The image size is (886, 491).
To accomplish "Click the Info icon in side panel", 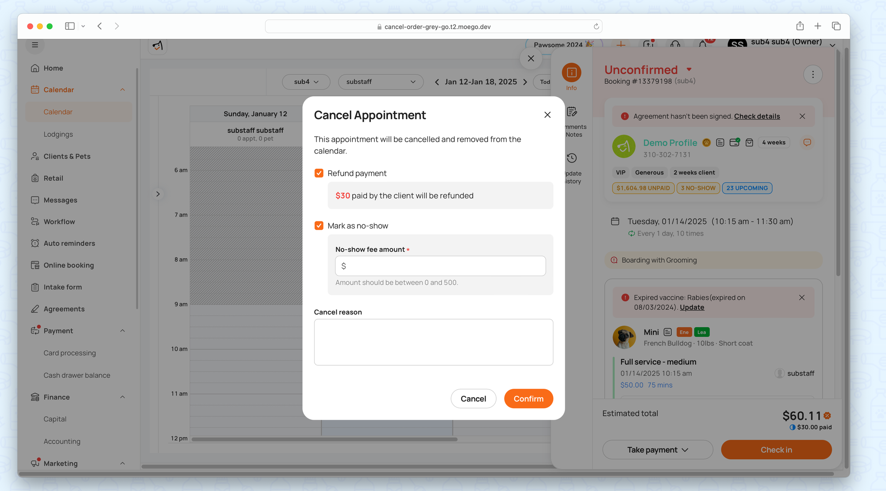I will (571, 73).
